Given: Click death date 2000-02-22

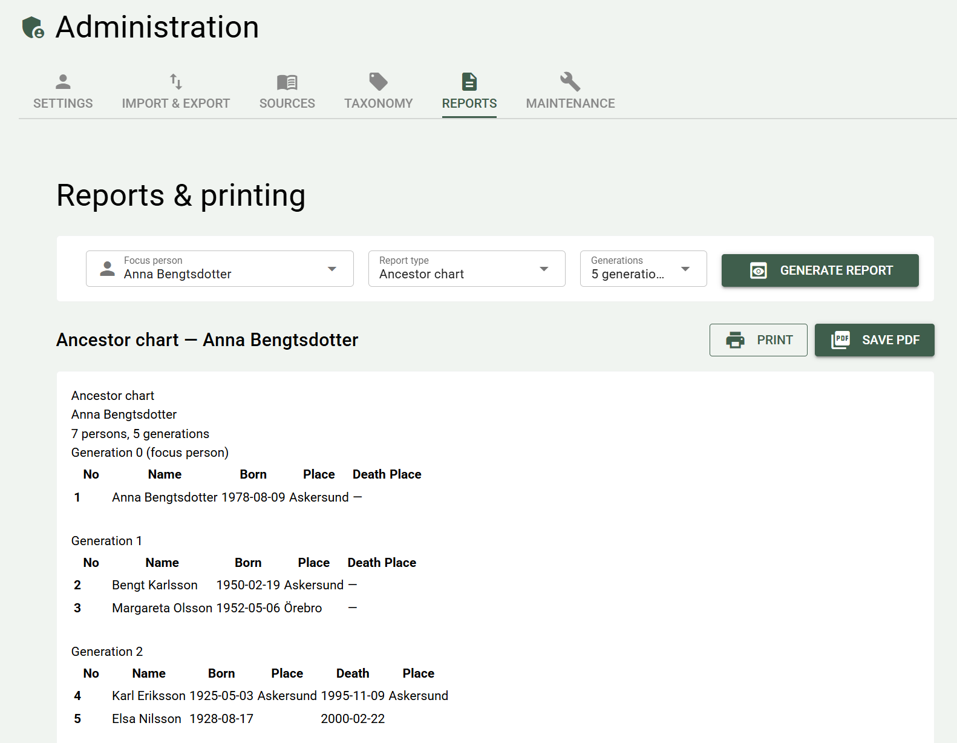Looking at the screenshot, I should point(353,719).
